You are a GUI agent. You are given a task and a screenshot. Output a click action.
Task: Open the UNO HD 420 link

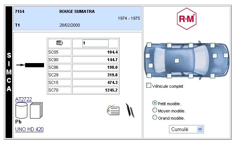coord(29,129)
